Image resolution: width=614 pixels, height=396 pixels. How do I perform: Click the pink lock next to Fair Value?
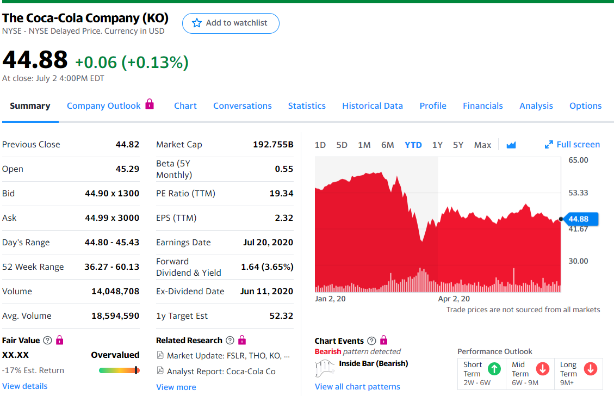point(59,340)
